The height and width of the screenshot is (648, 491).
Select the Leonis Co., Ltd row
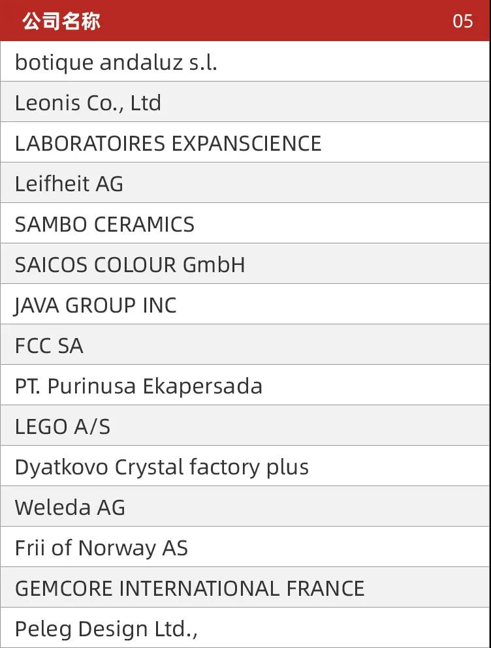click(x=246, y=102)
